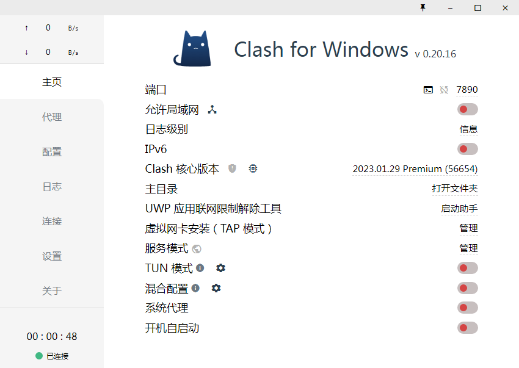The width and height of the screenshot is (519, 368).
Task: Click the chip icon next to Clash 核心版本
Action: (253, 168)
